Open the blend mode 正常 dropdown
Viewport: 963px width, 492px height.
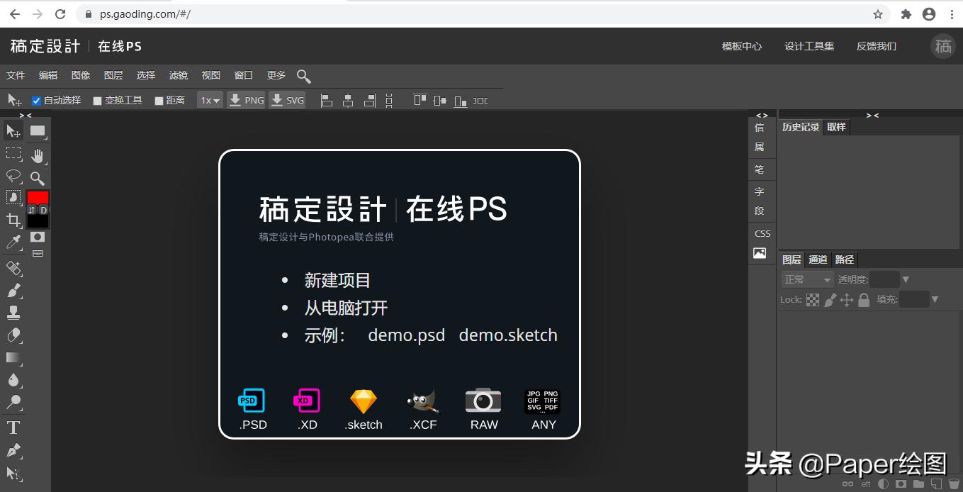(x=806, y=279)
